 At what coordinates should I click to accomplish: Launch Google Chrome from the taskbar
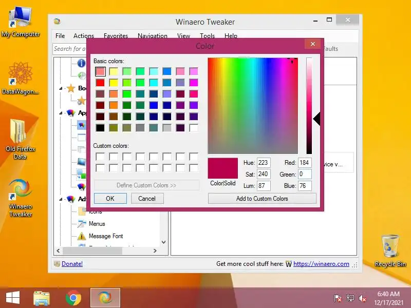73,298
